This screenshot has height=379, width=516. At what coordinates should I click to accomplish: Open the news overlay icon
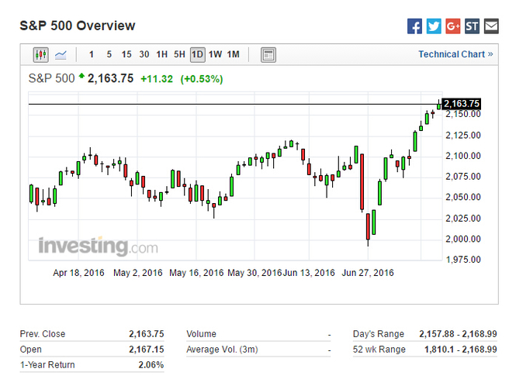point(268,54)
